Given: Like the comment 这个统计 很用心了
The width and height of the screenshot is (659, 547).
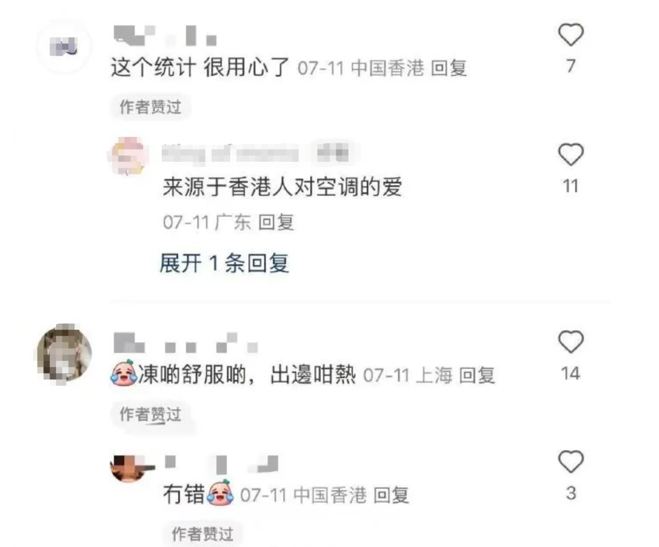Looking at the screenshot, I should coord(571,34).
